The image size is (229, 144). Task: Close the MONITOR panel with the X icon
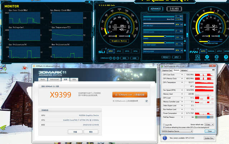pos(89,2)
